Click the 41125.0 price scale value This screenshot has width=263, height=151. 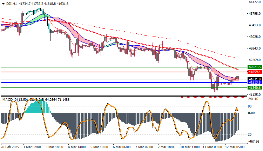coord(255,94)
